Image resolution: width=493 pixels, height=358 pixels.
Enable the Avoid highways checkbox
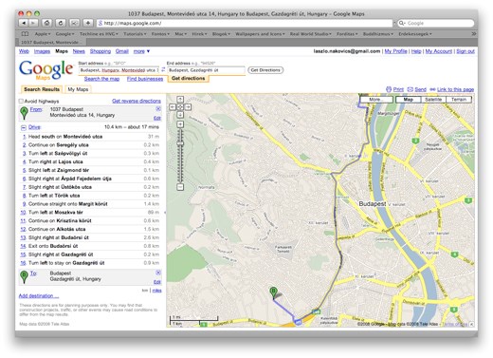pos(21,102)
